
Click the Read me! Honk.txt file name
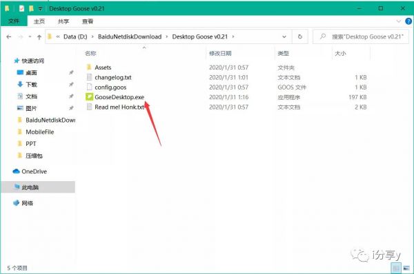click(119, 107)
